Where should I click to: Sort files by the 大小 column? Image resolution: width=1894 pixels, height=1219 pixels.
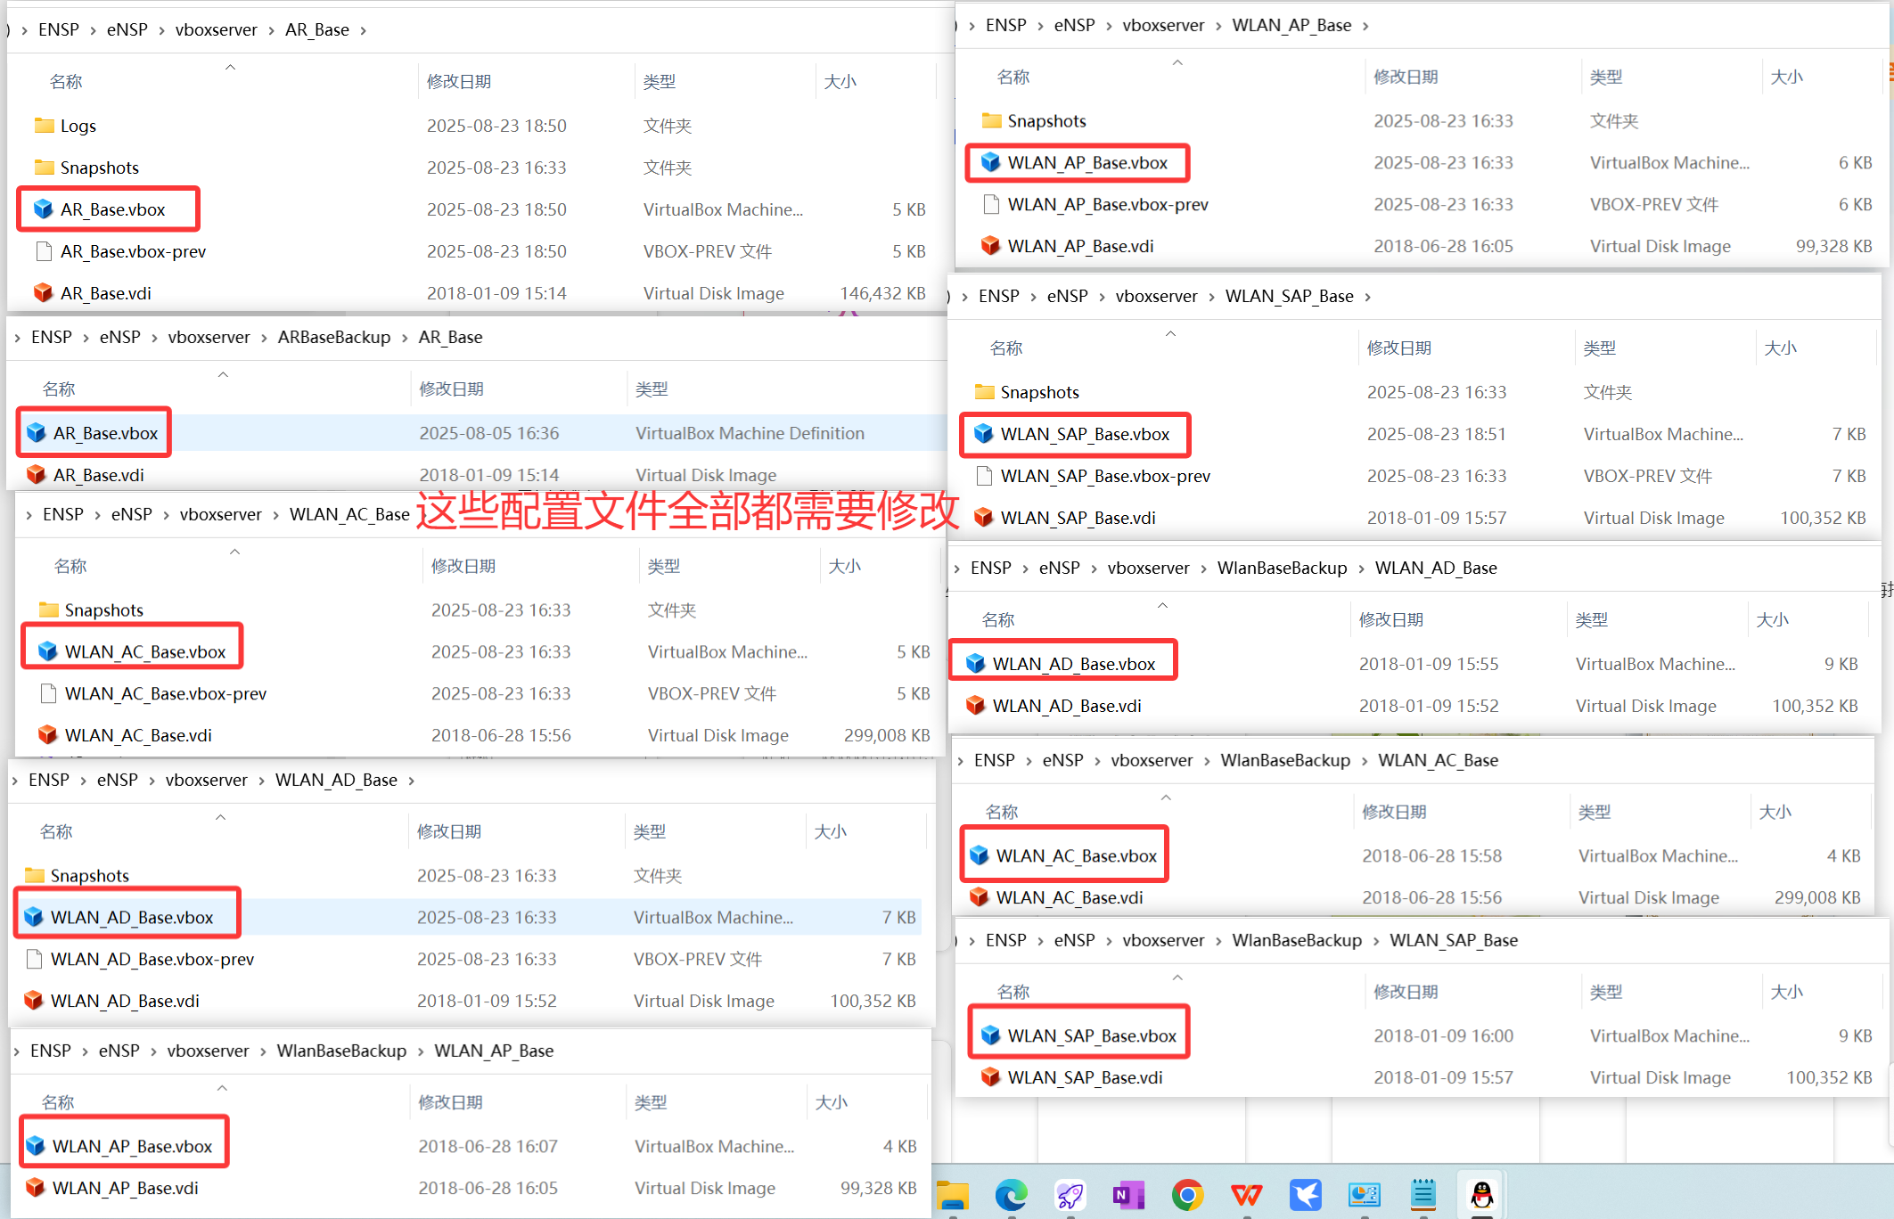(x=840, y=80)
